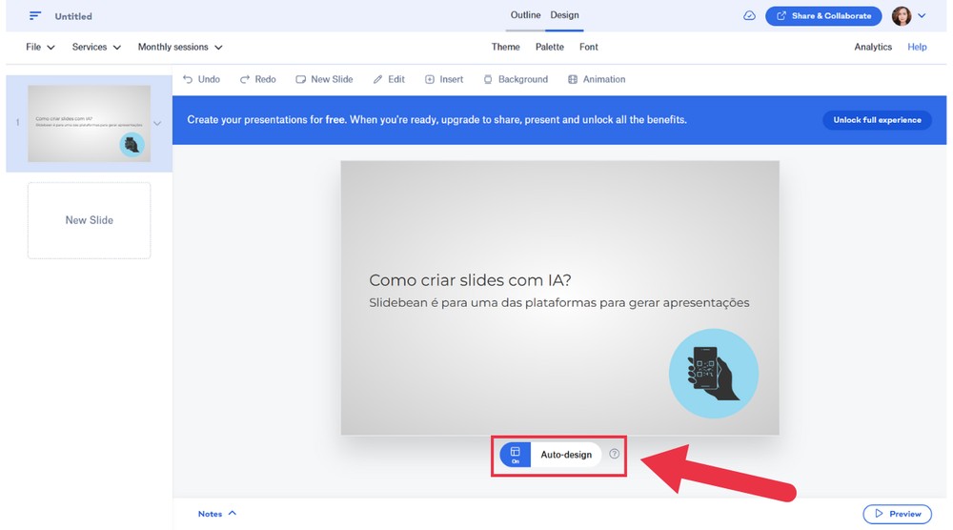Click Unlock full experience button
This screenshot has width=953, height=530.
tap(877, 120)
